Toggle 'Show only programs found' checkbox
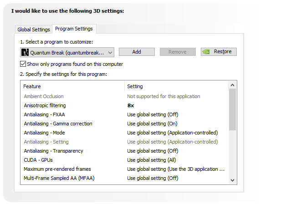 pyautogui.click(x=23, y=64)
